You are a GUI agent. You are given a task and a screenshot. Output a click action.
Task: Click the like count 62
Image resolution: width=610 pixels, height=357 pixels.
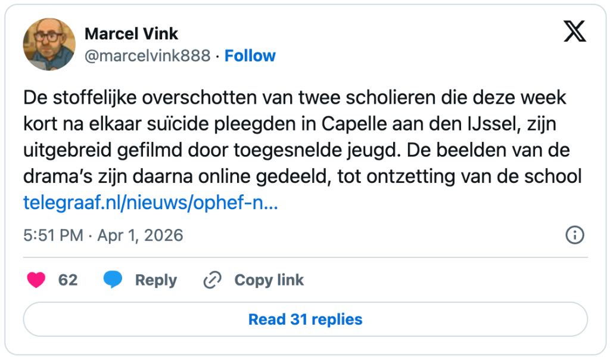(x=68, y=280)
